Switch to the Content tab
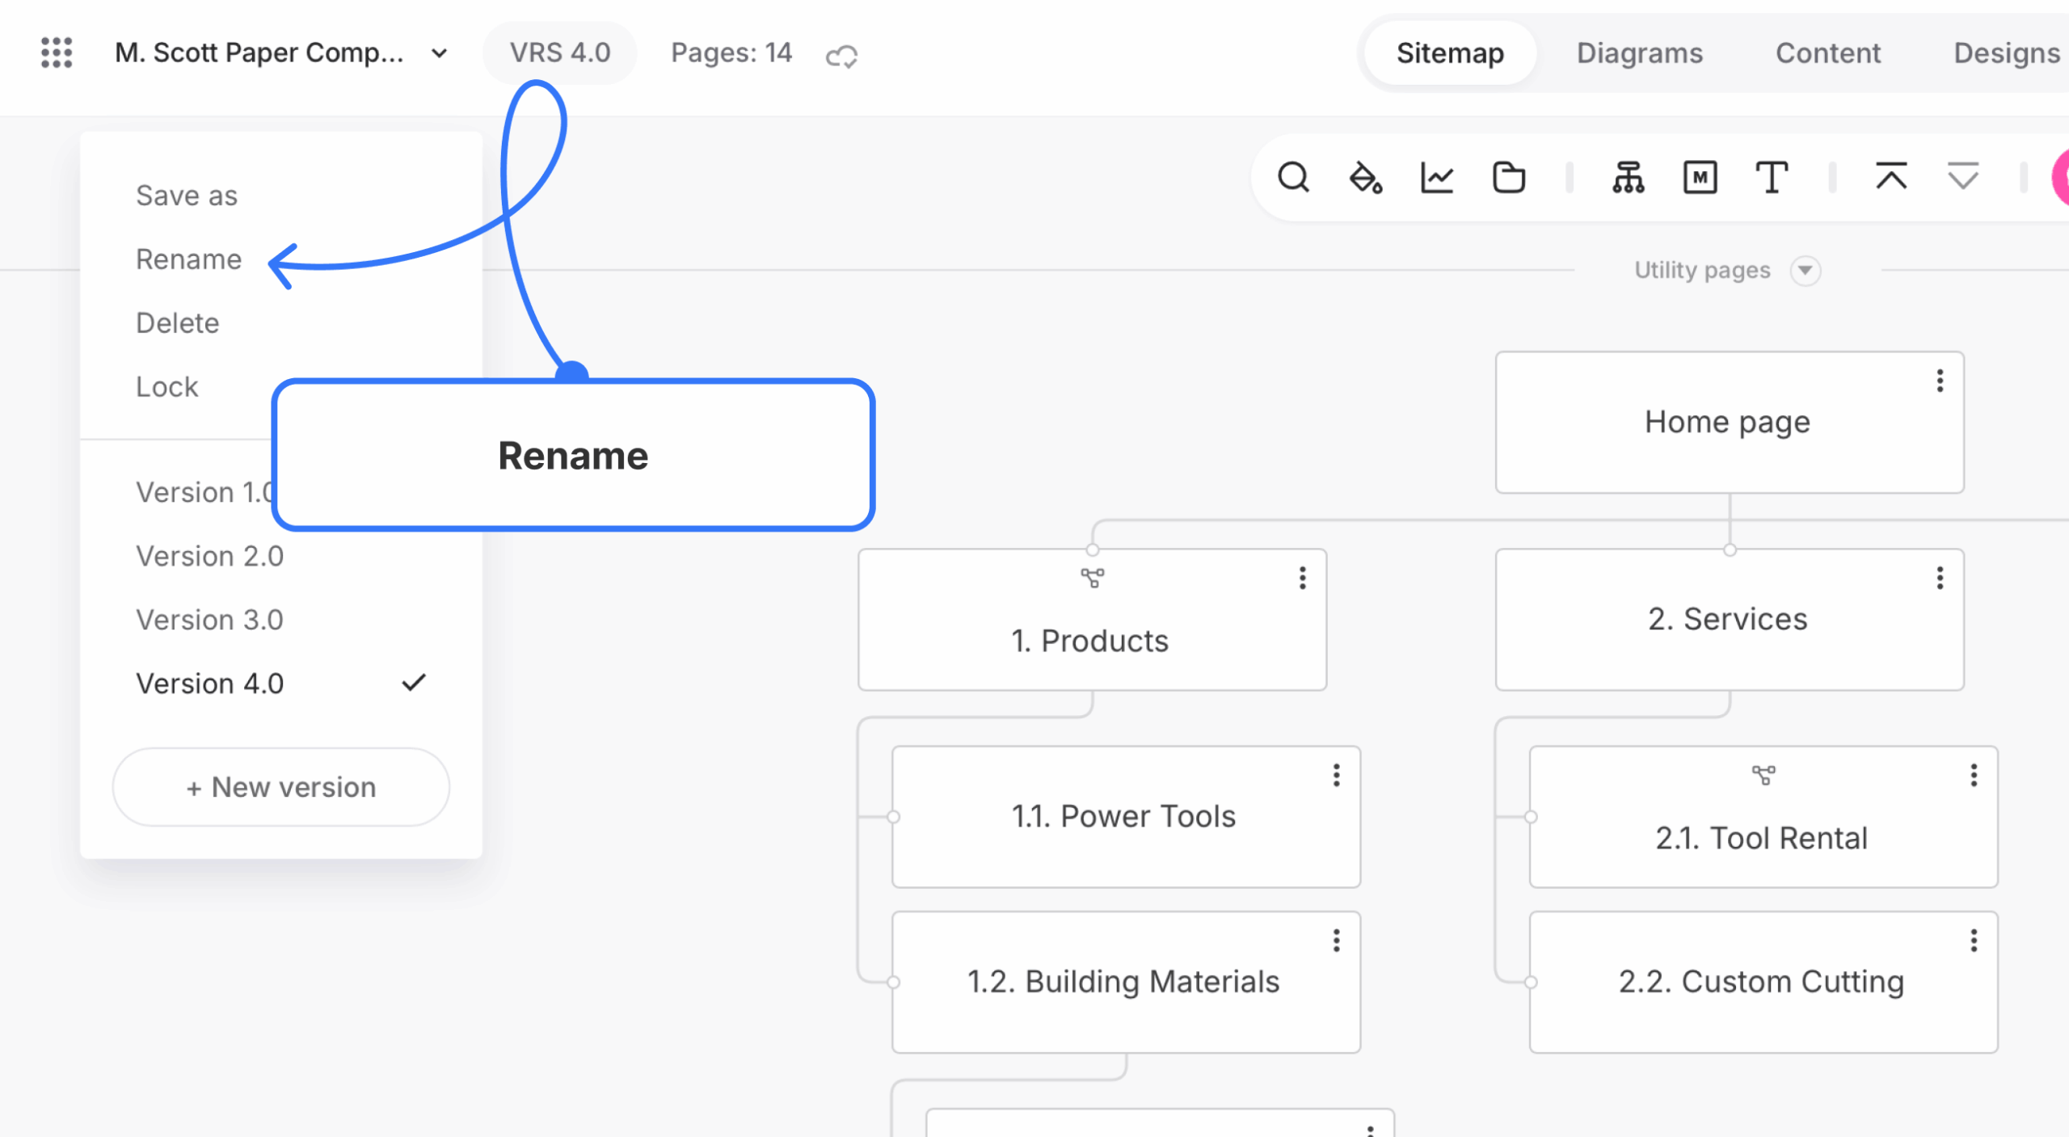The image size is (2069, 1137). tap(1827, 53)
